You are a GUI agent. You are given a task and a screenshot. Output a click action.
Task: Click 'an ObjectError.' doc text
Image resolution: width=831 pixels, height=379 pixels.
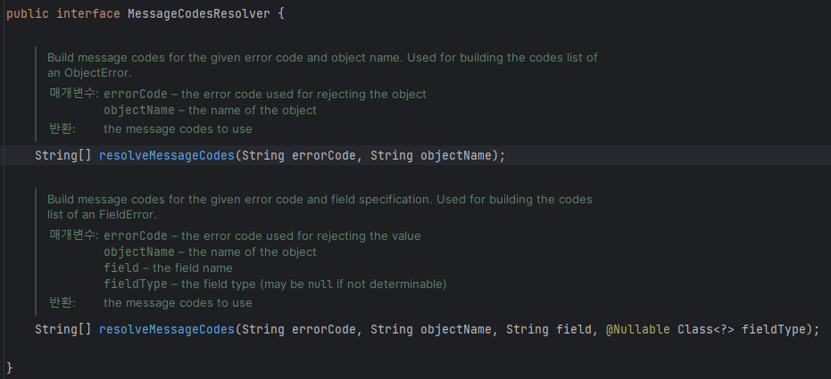[89, 73]
